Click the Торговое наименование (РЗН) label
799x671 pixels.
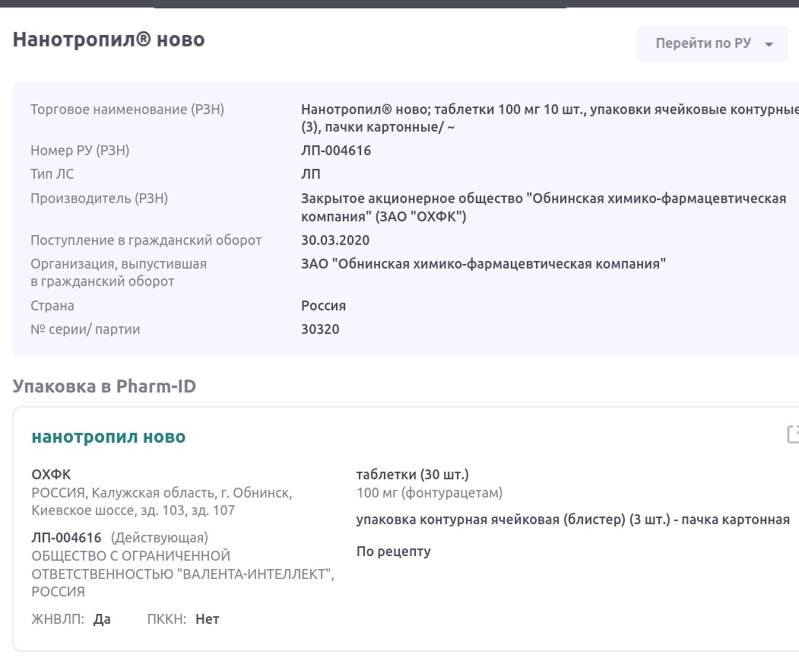pos(127,110)
